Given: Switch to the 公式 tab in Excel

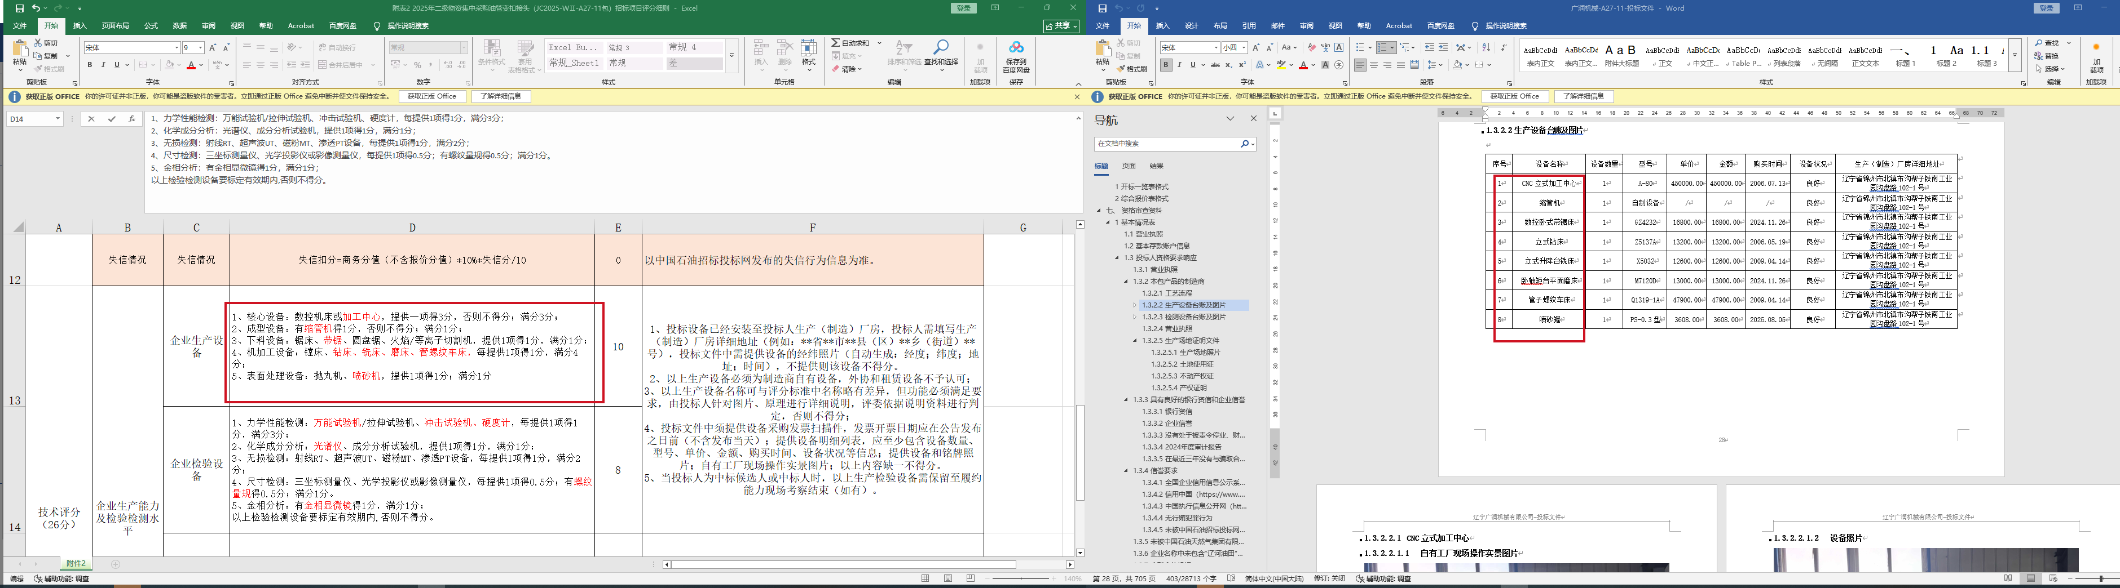Looking at the screenshot, I should 151,26.
